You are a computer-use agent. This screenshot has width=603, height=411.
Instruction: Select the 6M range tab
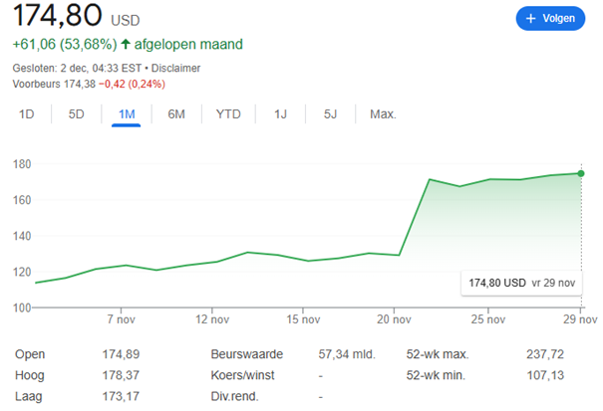[176, 114]
